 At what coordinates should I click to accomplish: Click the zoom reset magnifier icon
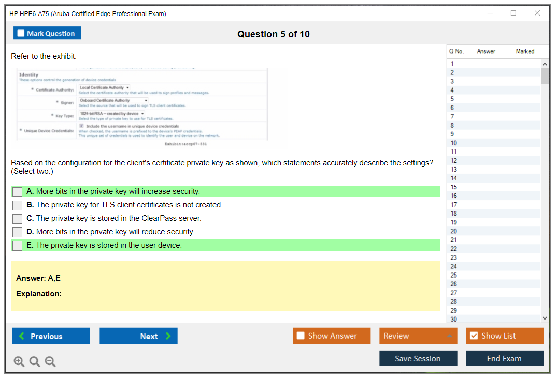point(35,362)
